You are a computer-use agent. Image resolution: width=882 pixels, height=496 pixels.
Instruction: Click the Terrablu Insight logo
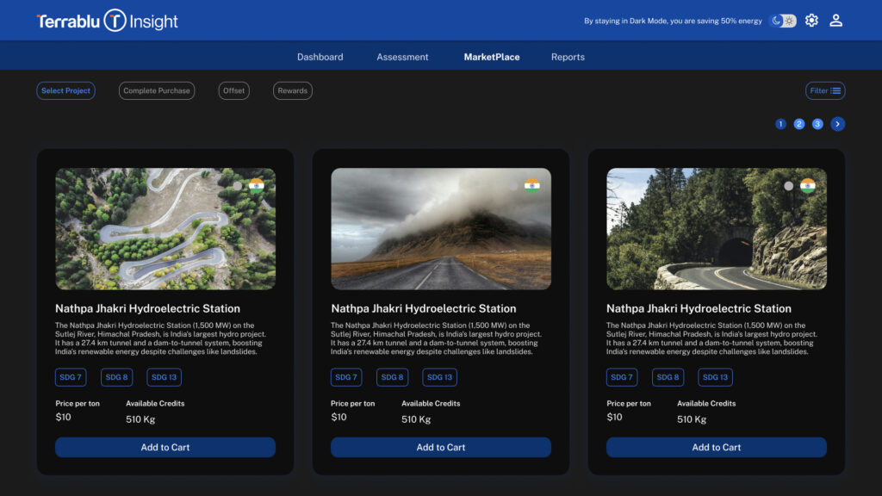107,22
